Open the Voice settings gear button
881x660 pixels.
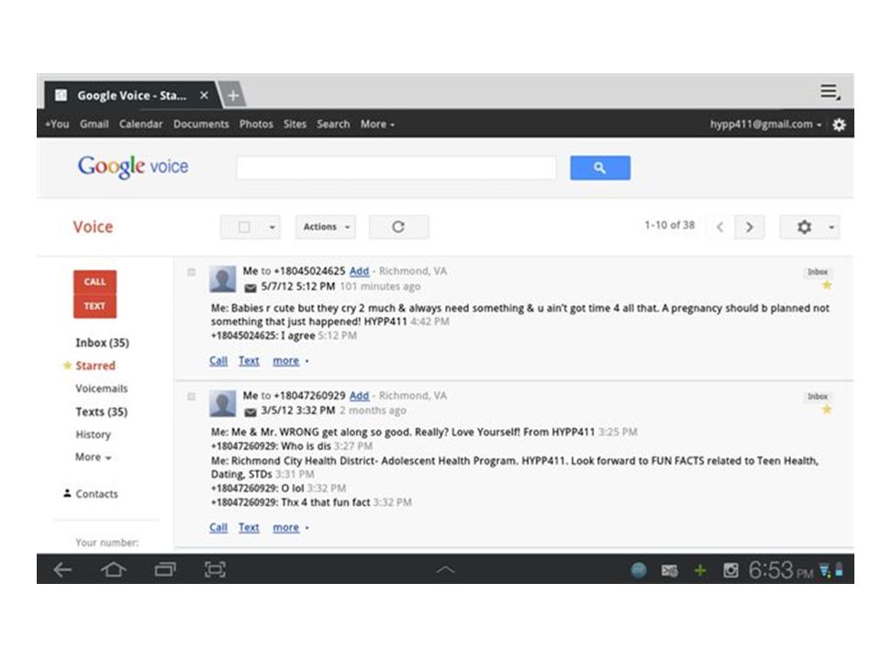tap(804, 227)
